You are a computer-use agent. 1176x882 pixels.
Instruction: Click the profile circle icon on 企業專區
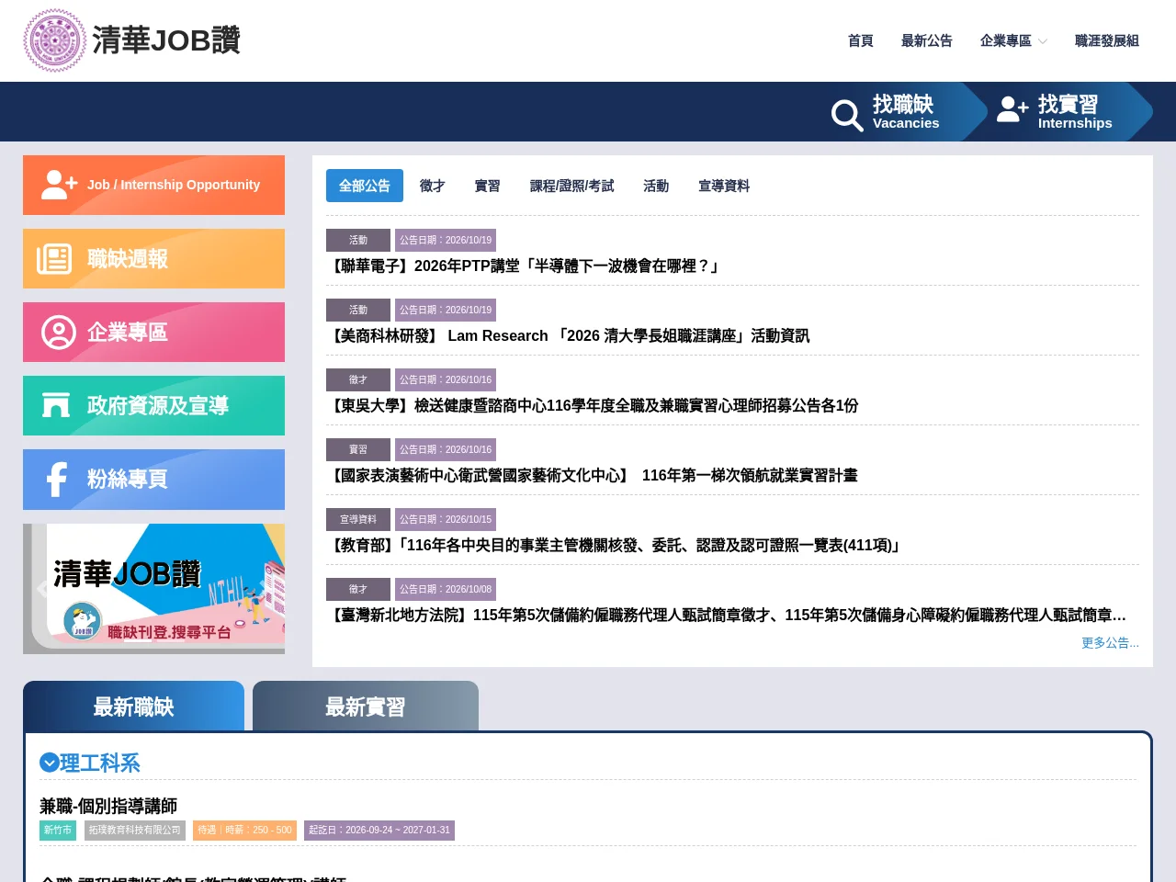click(x=59, y=333)
